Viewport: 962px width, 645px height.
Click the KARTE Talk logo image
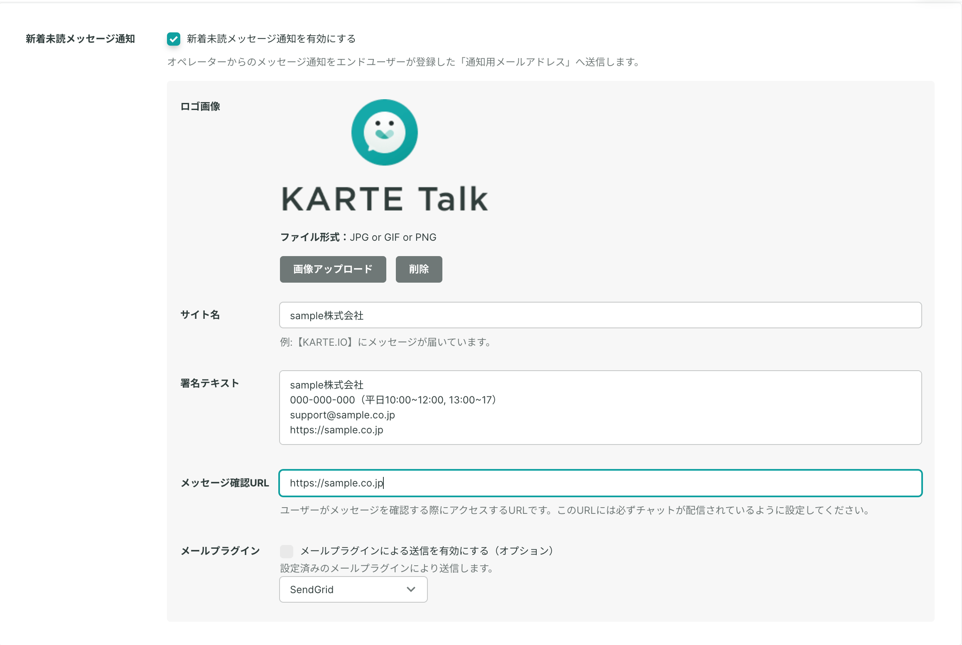(385, 156)
